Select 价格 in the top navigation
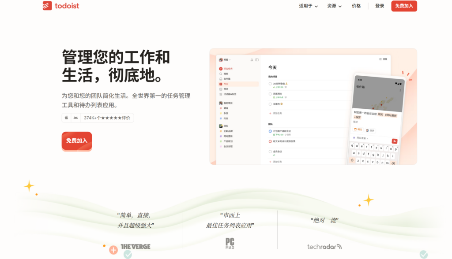452x259 pixels. (356, 6)
